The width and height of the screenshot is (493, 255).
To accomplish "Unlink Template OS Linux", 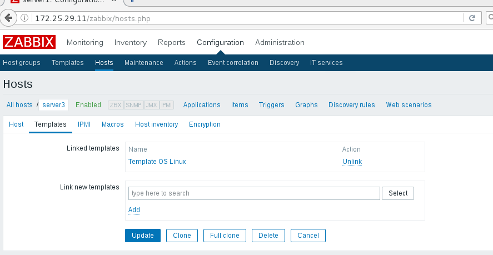I will 352,162.
